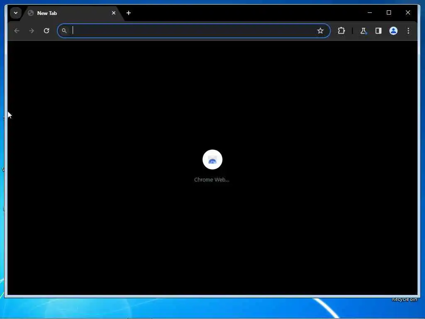
Task: Select the New Tab tab
Action: [x=72, y=13]
